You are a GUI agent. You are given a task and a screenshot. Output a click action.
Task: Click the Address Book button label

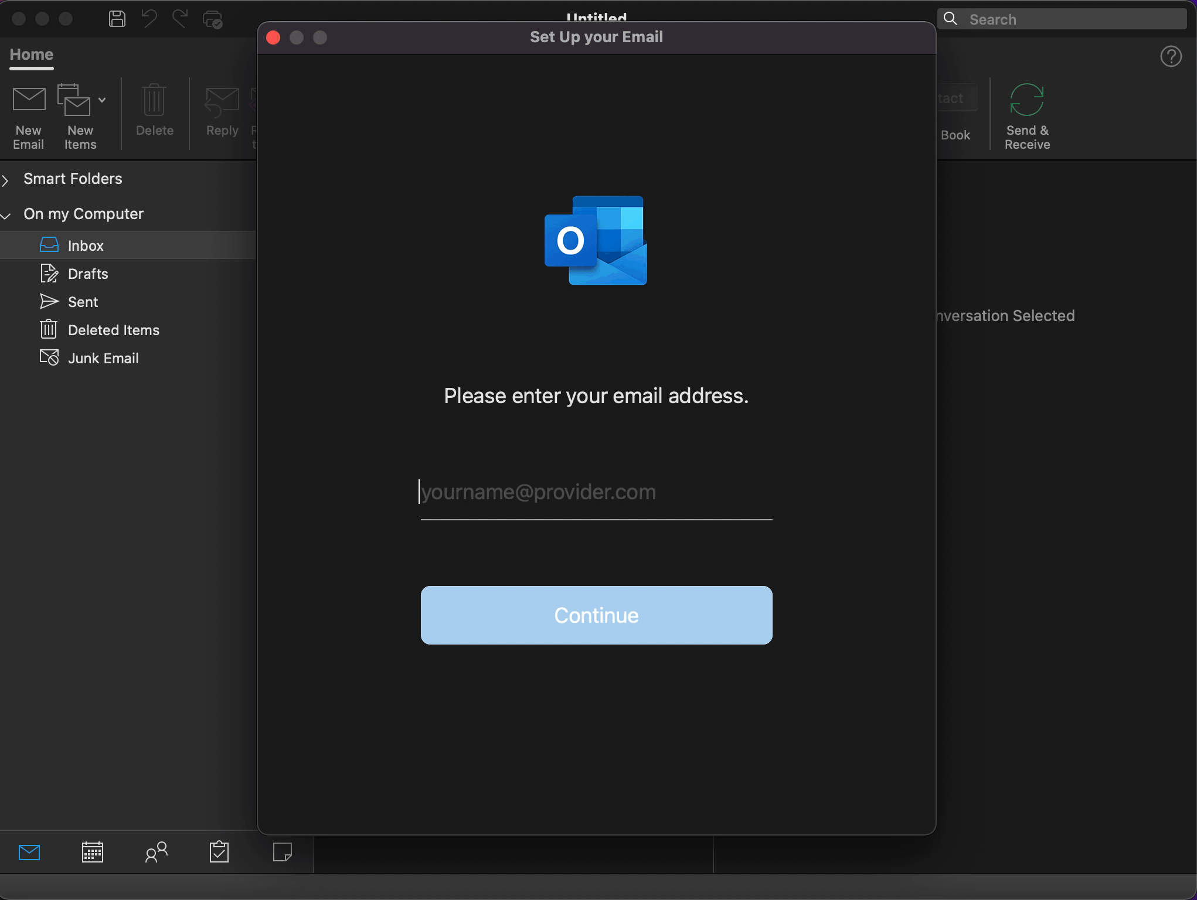pyautogui.click(x=955, y=135)
